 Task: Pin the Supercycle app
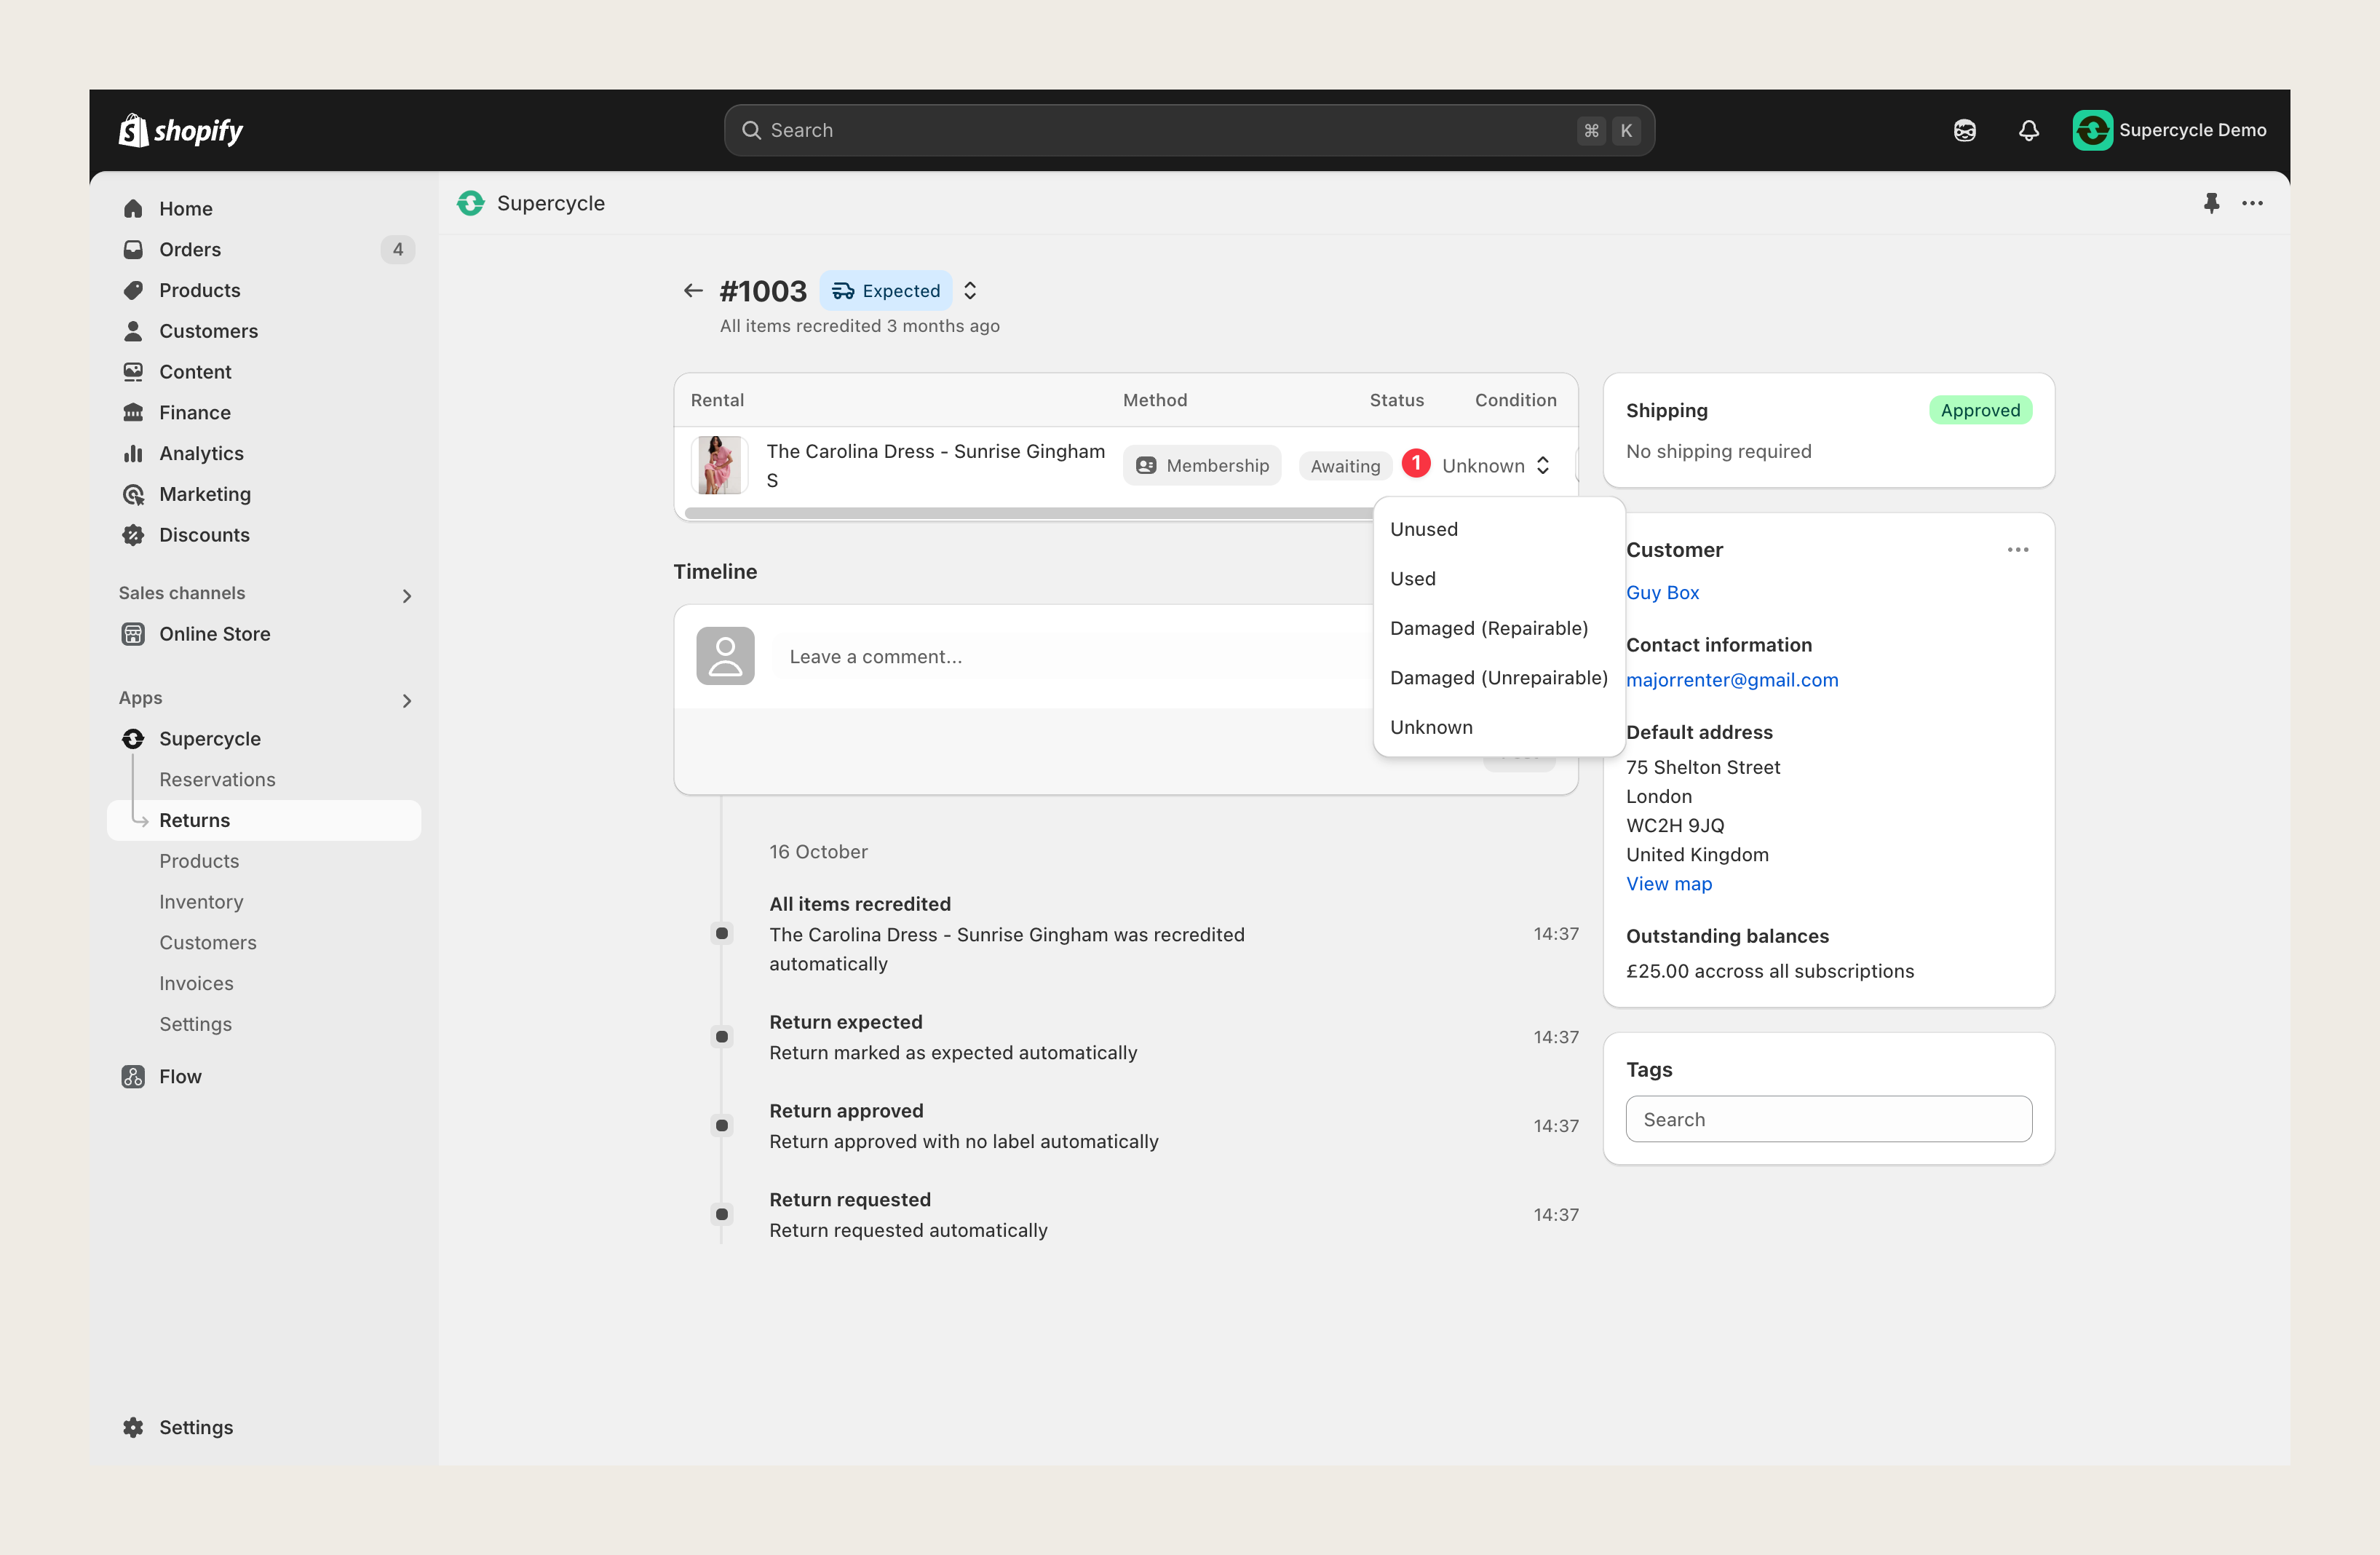click(2211, 203)
